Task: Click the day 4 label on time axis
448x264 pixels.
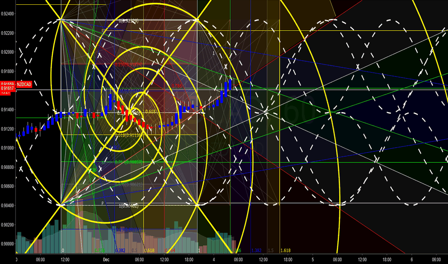Action: (x=214, y=259)
